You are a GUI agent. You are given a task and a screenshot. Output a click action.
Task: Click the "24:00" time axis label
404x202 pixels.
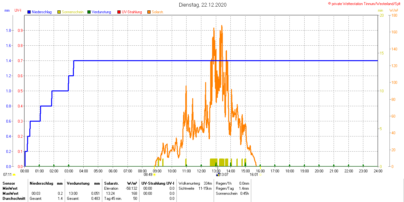coord(378,171)
